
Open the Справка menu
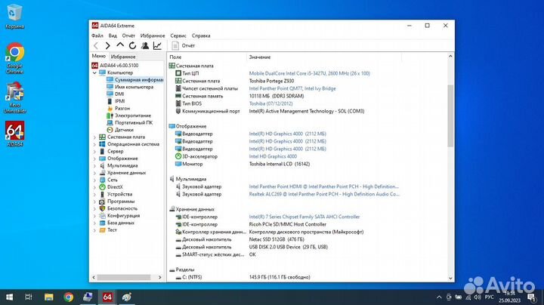[201, 35]
